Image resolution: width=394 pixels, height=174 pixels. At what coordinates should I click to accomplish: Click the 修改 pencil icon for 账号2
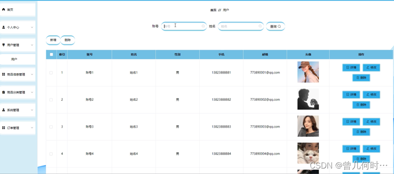click(368, 94)
